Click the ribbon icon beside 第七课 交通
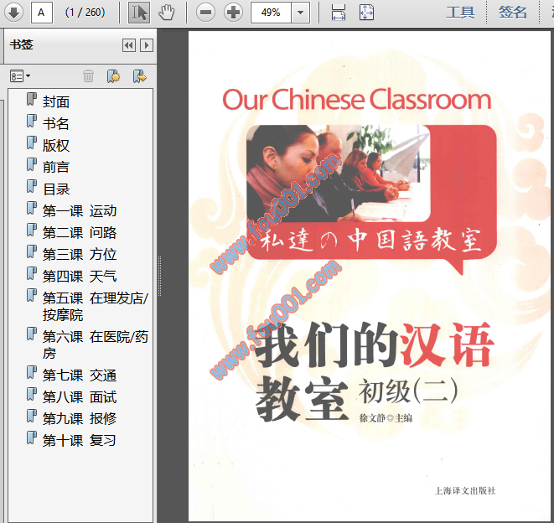Viewport: 554px width, 523px height. point(32,373)
